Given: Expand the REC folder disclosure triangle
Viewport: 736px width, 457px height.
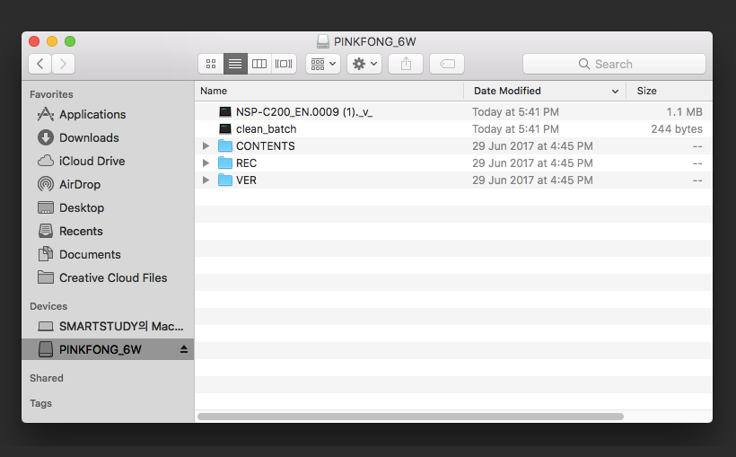Looking at the screenshot, I should click(x=206, y=163).
